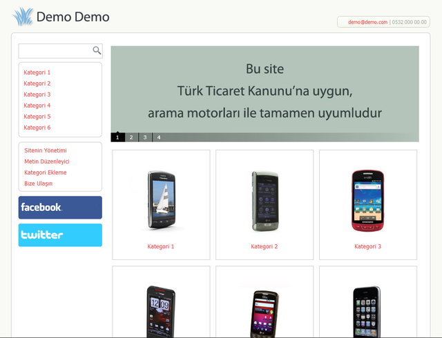Go to Kategori Ekleme page

(x=46, y=172)
